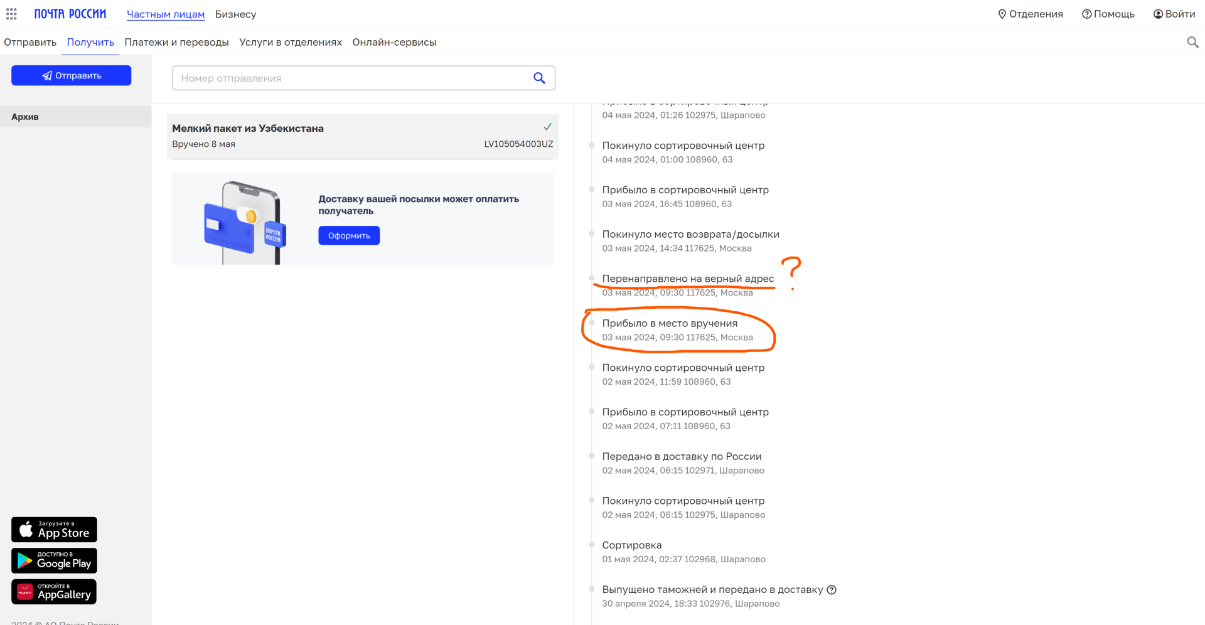Image resolution: width=1205 pixels, height=625 pixels.
Task: Click the Почта России logo
Action: pyautogui.click(x=70, y=14)
